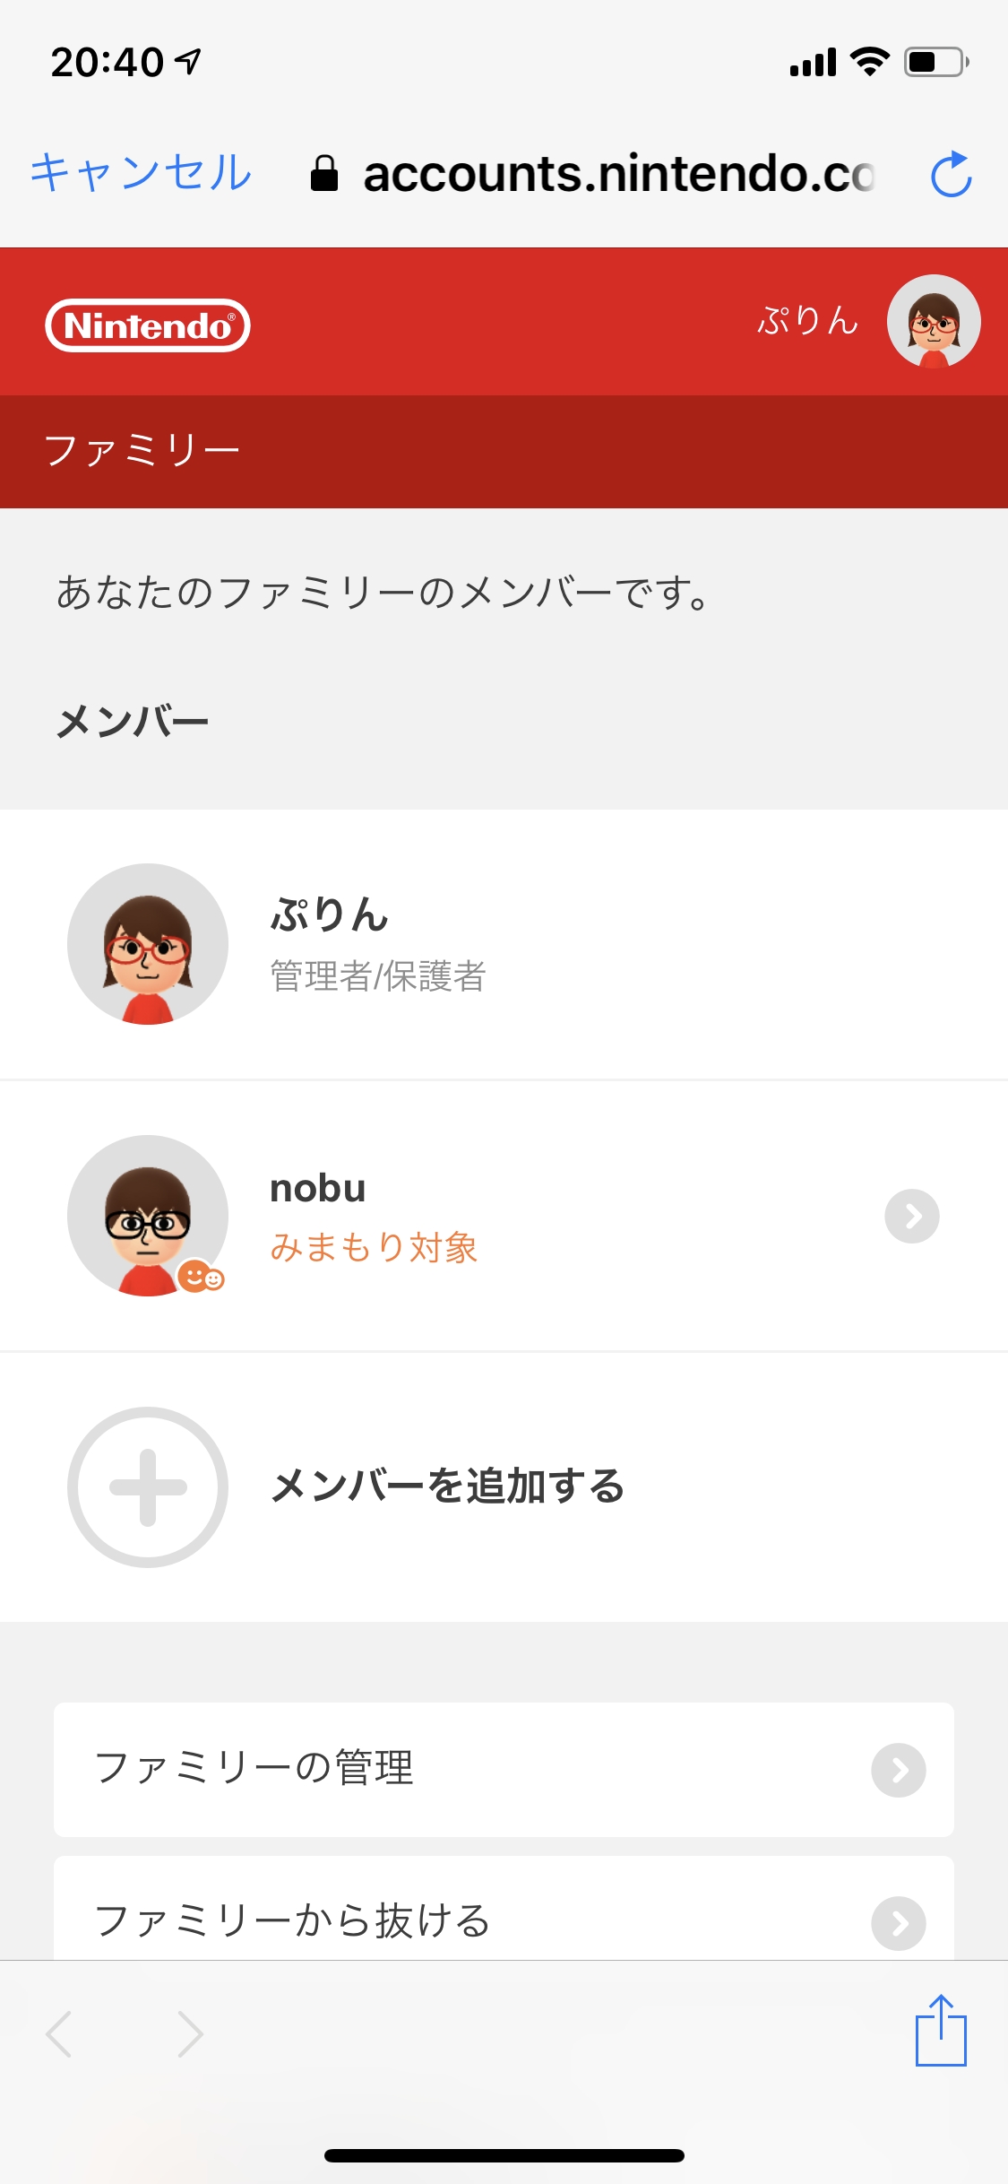The image size is (1008, 2184).
Task: Tap the Nintendo logo in header
Action: tap(148, 325)
